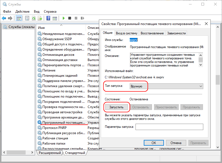This screenshot has width=222, height=163.
Task: Click the back arrow in the toolbar
Action: [4, 18]
